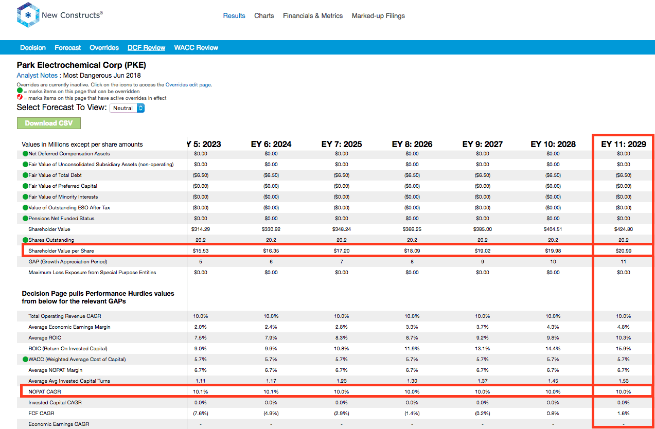Click the GAP (Growth Appreciation Period) label

67,261
